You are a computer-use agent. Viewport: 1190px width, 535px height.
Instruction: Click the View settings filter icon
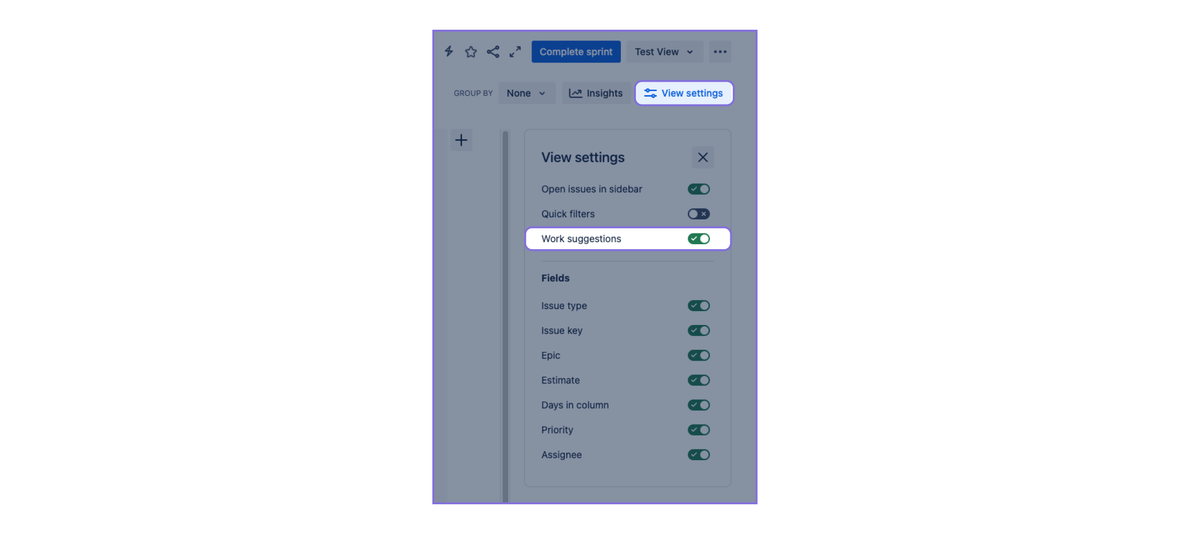point(650,93)
